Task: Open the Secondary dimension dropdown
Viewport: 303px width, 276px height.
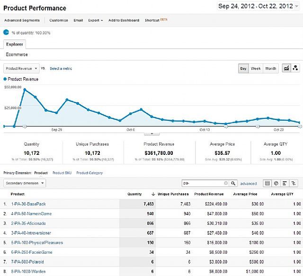Action: 25,183
